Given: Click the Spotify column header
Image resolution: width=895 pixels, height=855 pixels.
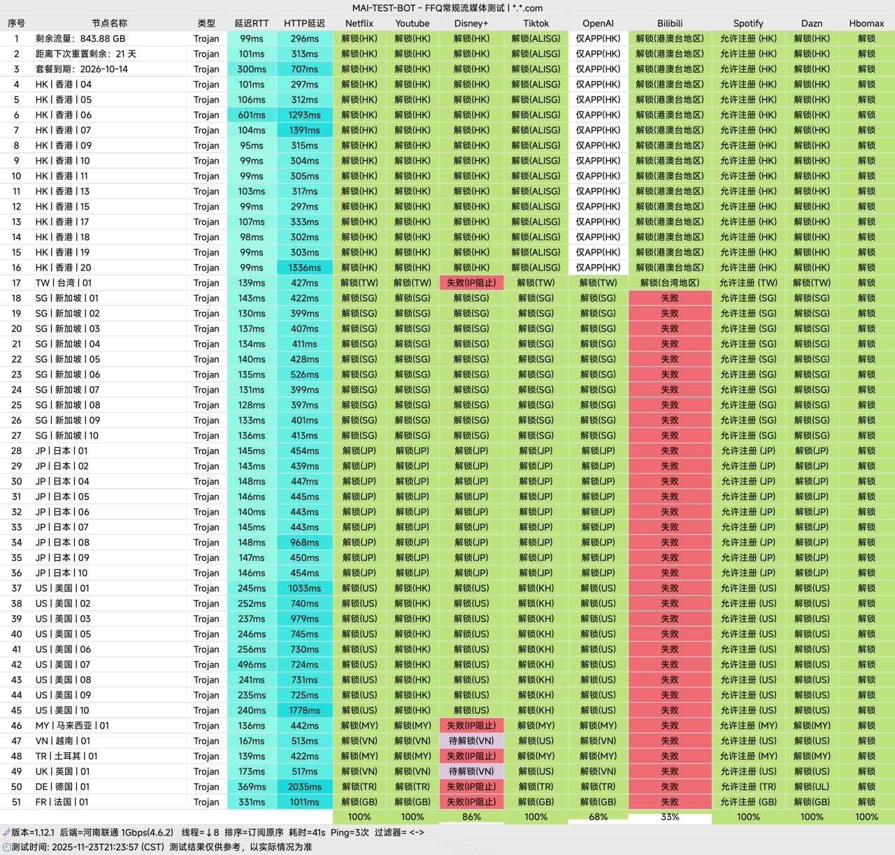Looking at the screenshot, I should [x=748, y=23].
